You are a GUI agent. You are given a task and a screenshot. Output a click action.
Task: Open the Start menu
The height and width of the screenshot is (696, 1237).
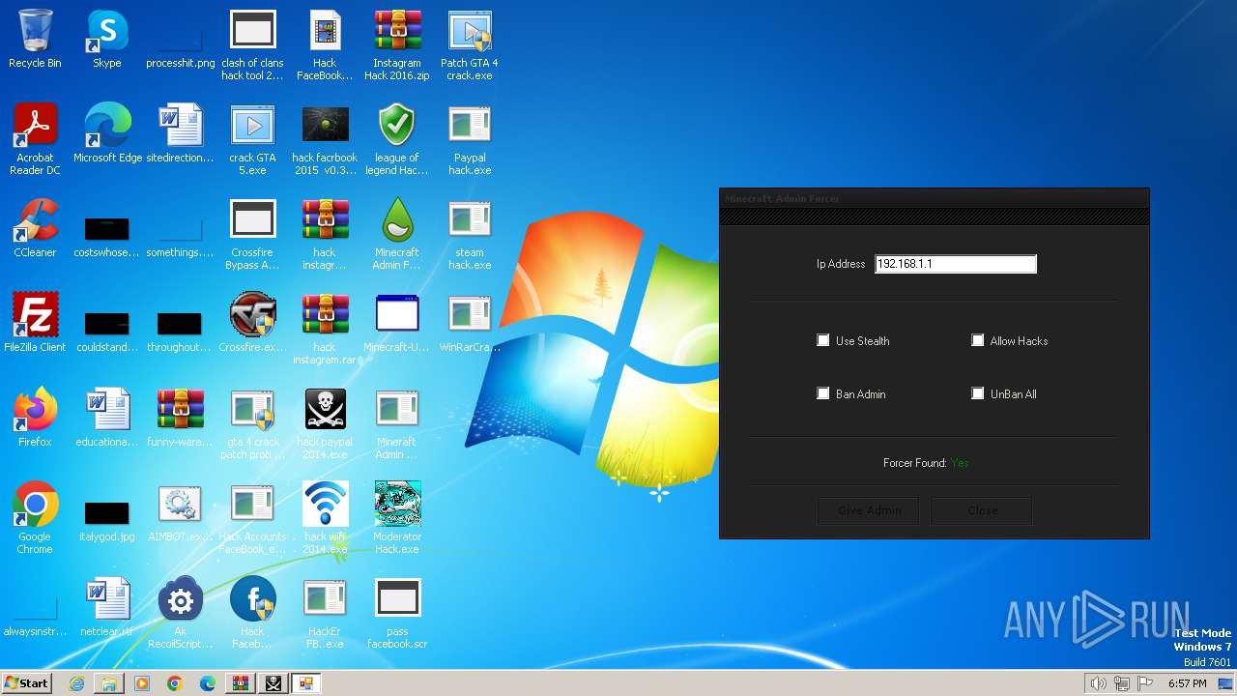click(x=26, y=682)
